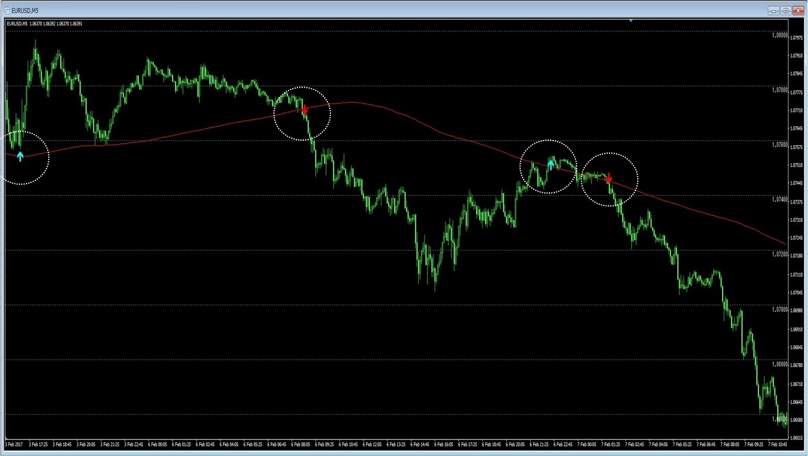Close the EURUSD,M5 chart window
This screenshot has height=456, width=808.
(x=797, y=10)
